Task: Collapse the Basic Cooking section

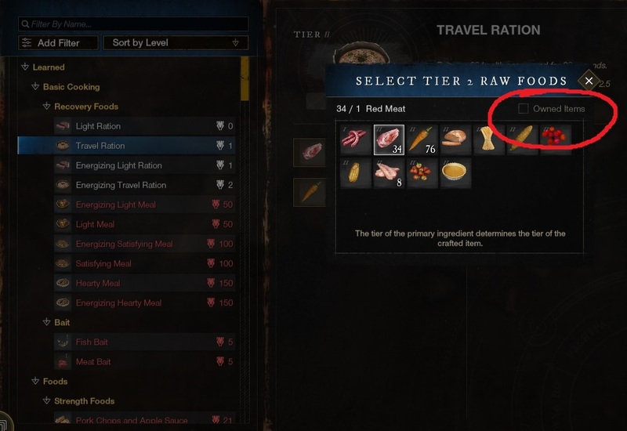Action: coord(35,87)
